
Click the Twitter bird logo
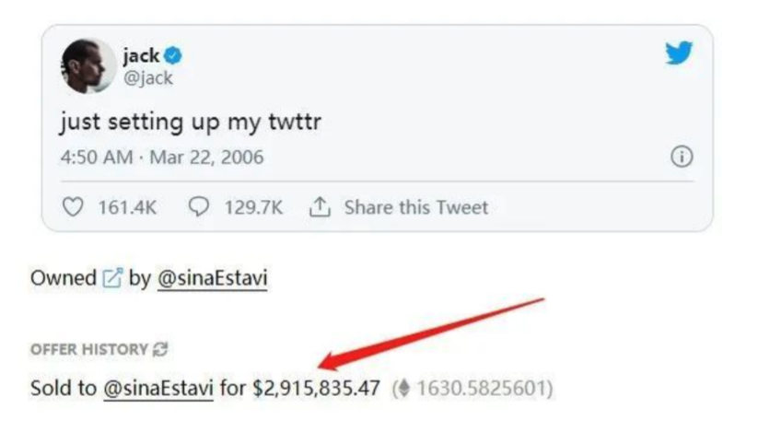(679, 54)
